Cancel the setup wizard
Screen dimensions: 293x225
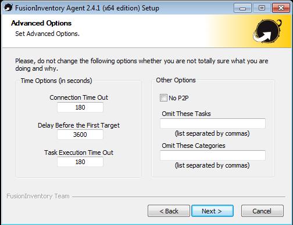(x=262, y=211)
